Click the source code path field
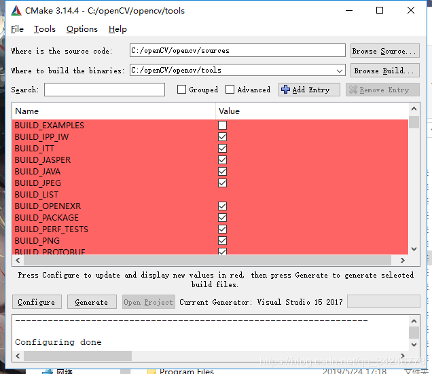This screenshot has height=374, width=432. pyautogui.click(x=238, y=51)
